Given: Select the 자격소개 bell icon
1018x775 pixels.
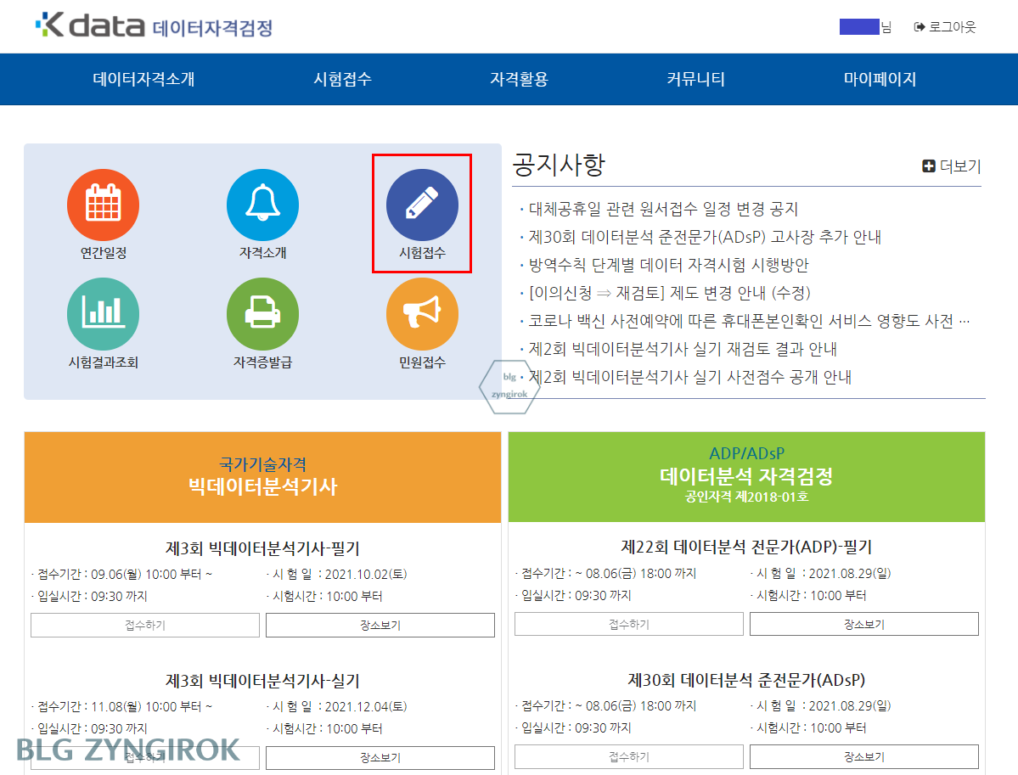Looking at the screenshot, I should click(x=262, y=205).
